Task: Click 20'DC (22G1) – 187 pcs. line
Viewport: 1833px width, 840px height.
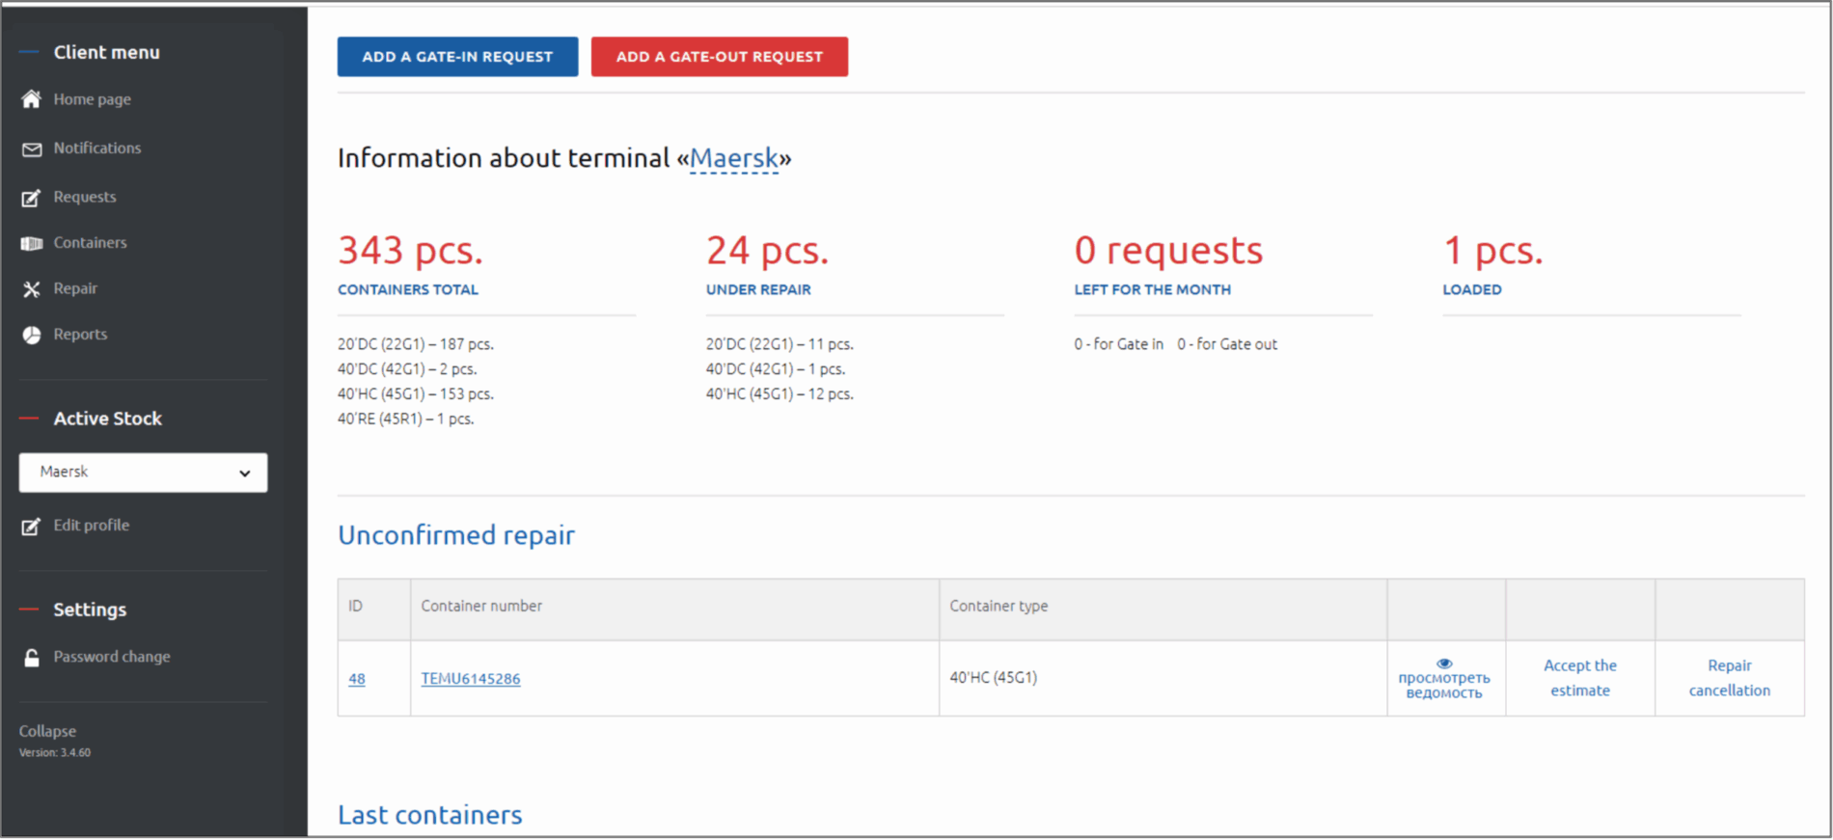Action: point(416,344)
